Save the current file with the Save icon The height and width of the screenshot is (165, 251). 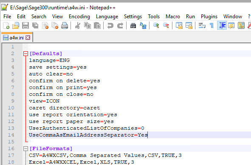click(25, 25)
